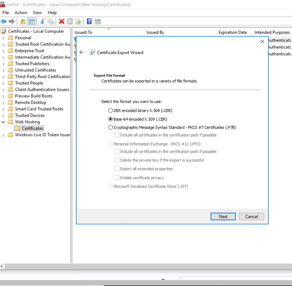The height and width of the screenshot is (286, 292).
Task: Select Base-64 encoded X.509 option
Action: 138,119
